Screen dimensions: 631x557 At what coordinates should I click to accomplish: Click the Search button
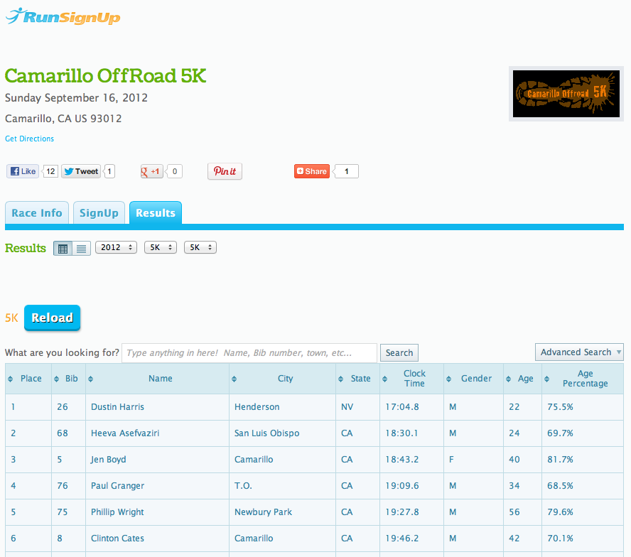[x=399, y=353]
